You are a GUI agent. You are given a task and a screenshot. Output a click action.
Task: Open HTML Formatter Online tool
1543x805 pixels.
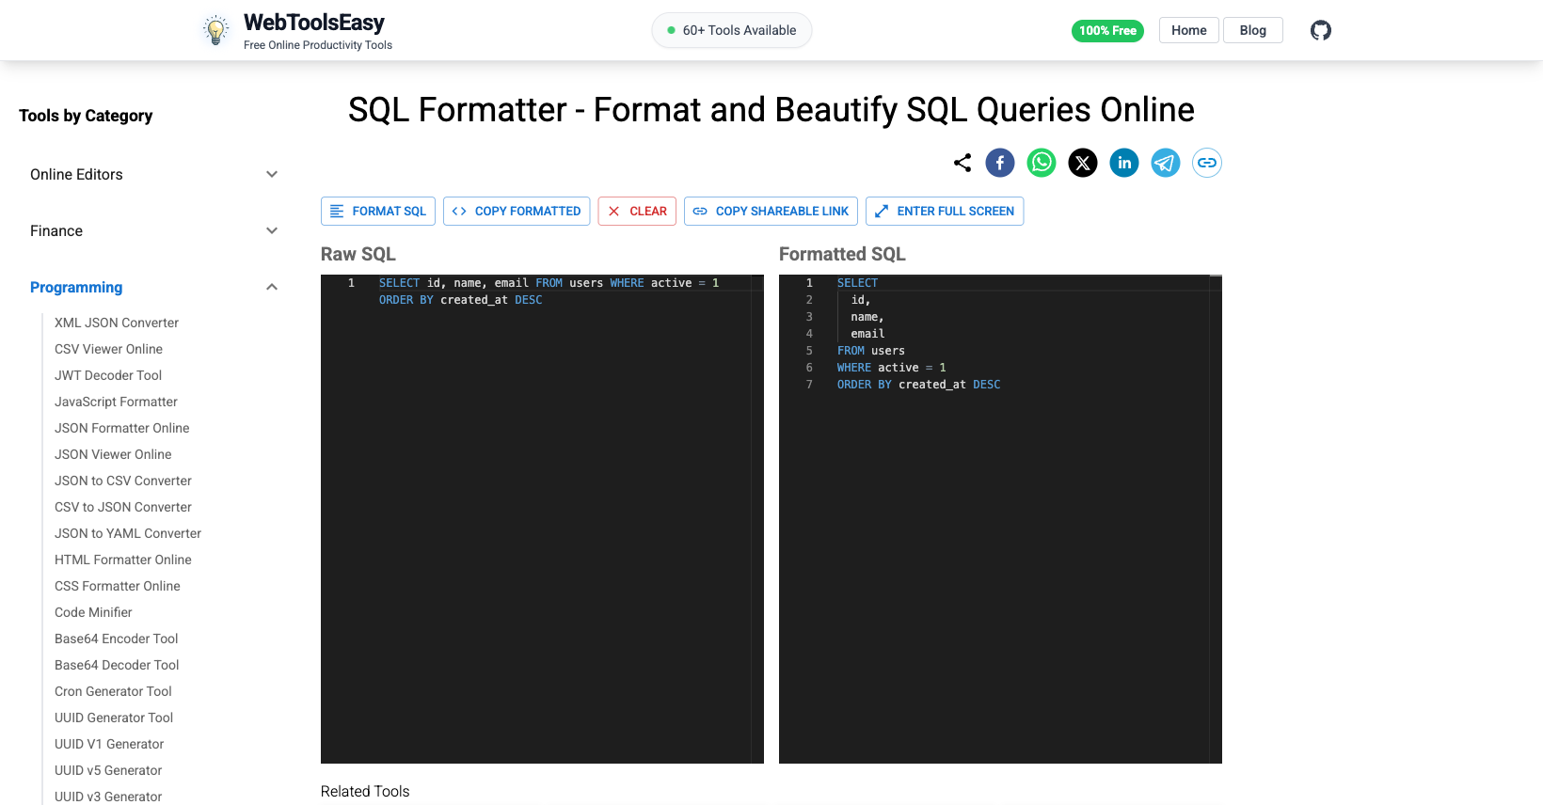tap(123, 560)
